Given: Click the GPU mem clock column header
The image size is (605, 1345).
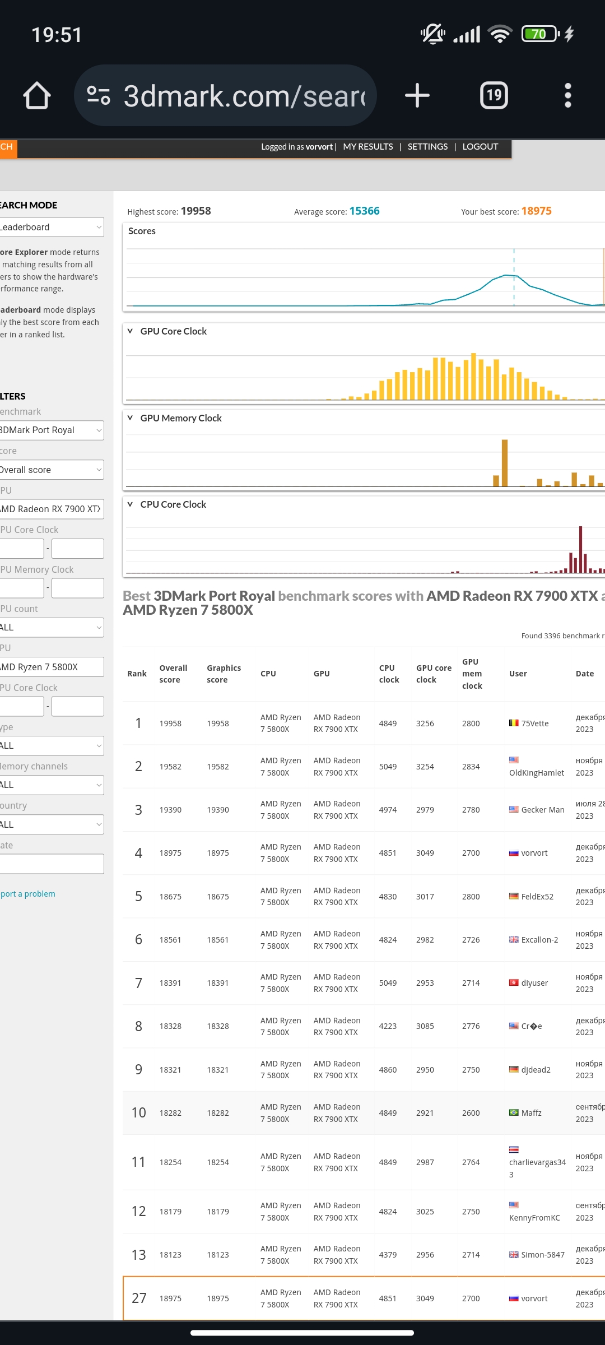Looking at the screenshot, I should pyautogui.click(x=472, y=674).
